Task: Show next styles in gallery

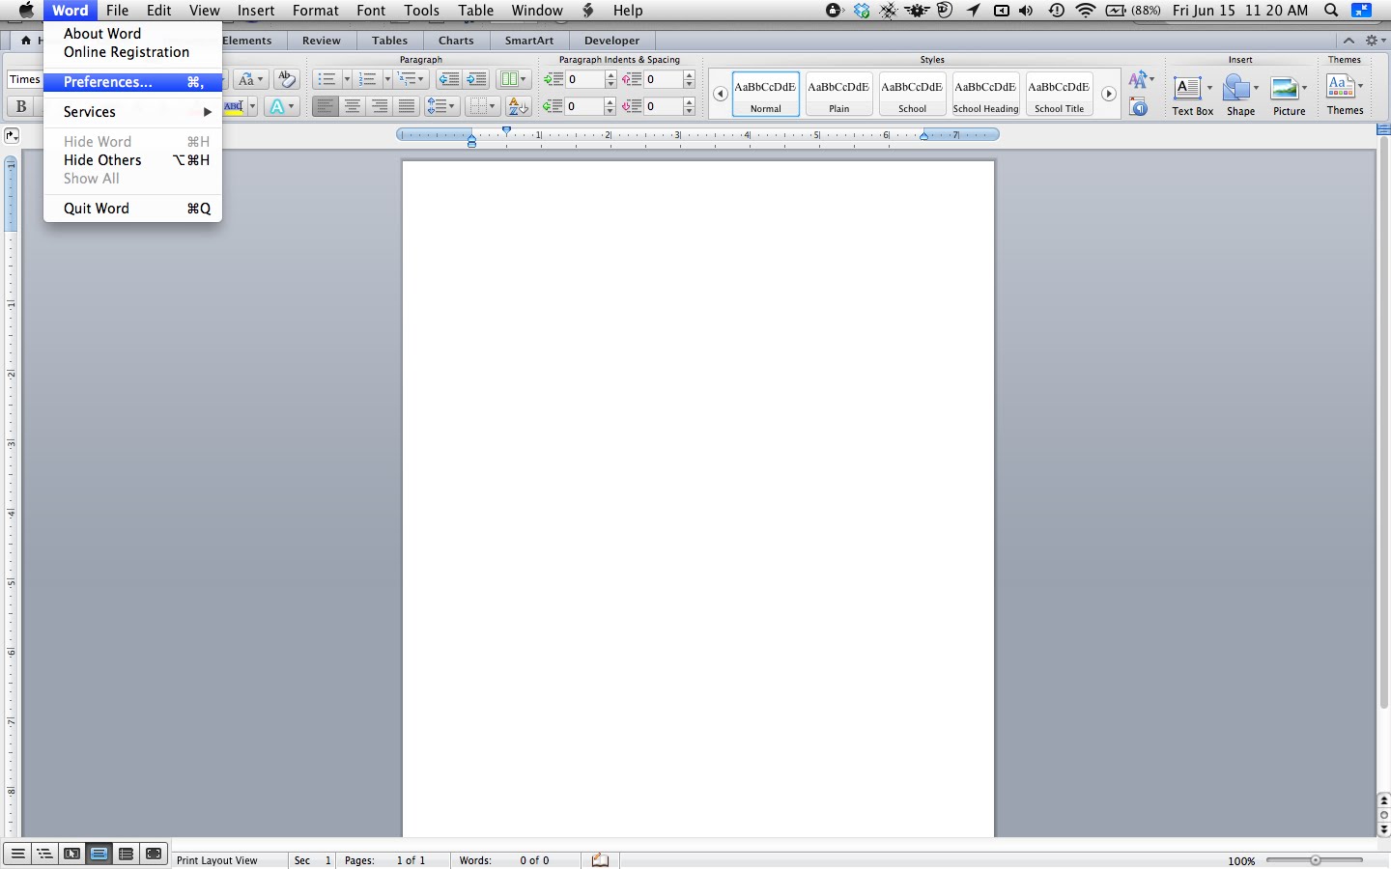Action: click(x=1109, y=94)
